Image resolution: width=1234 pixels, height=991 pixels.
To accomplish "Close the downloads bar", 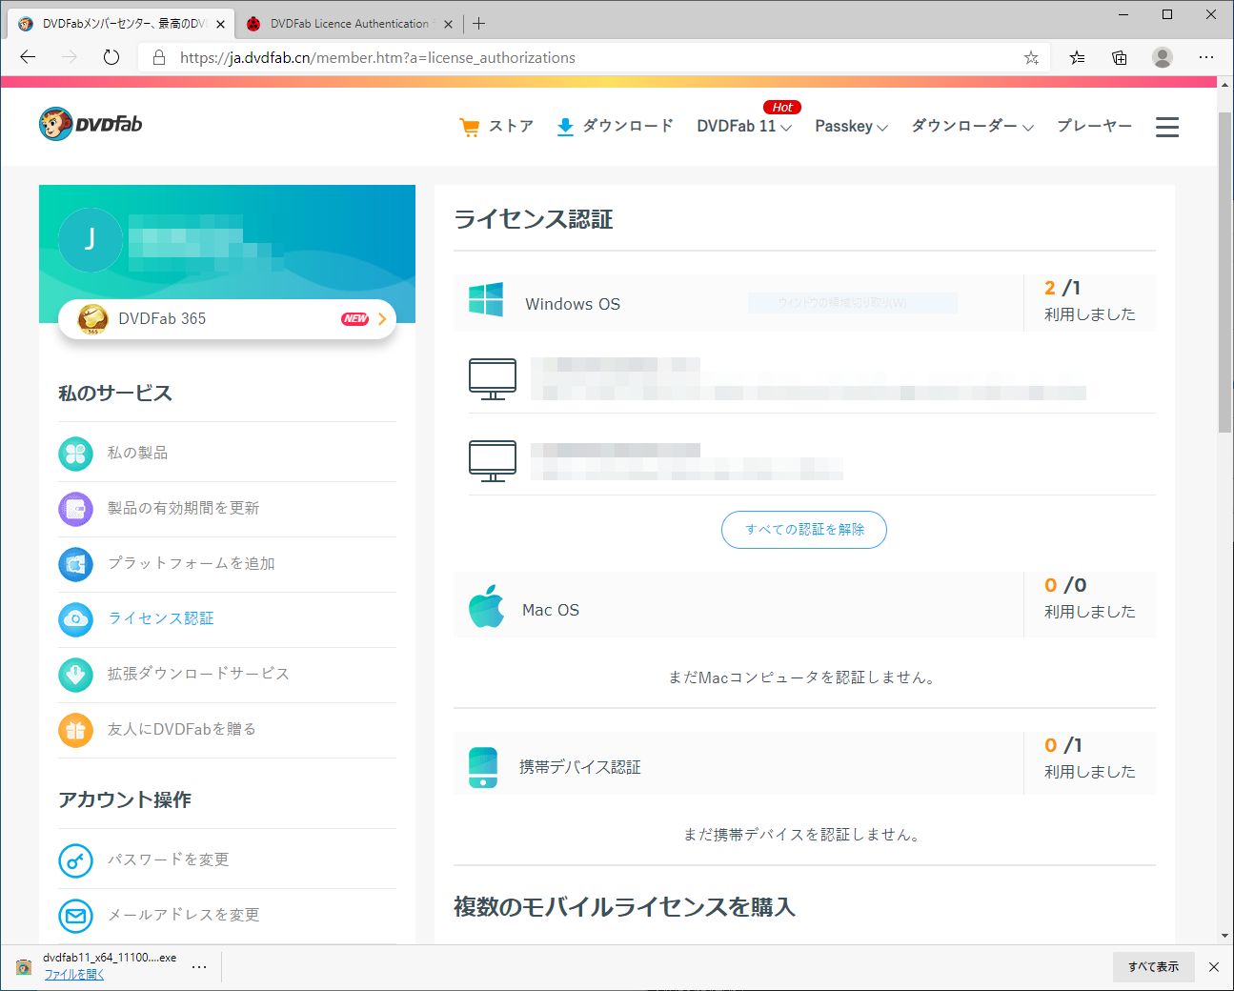I will (x=1213, y=967).
